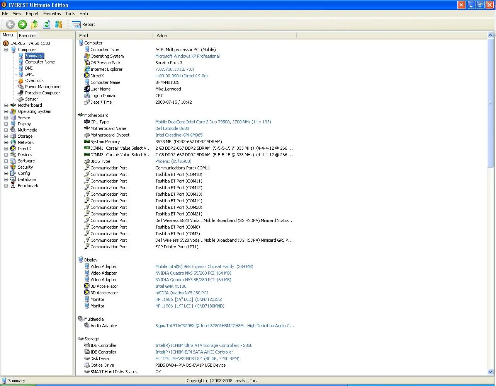The width and height of the screenshot is (496, 386).
Task: Select the Sensor icon in tree
Action: 21,99
